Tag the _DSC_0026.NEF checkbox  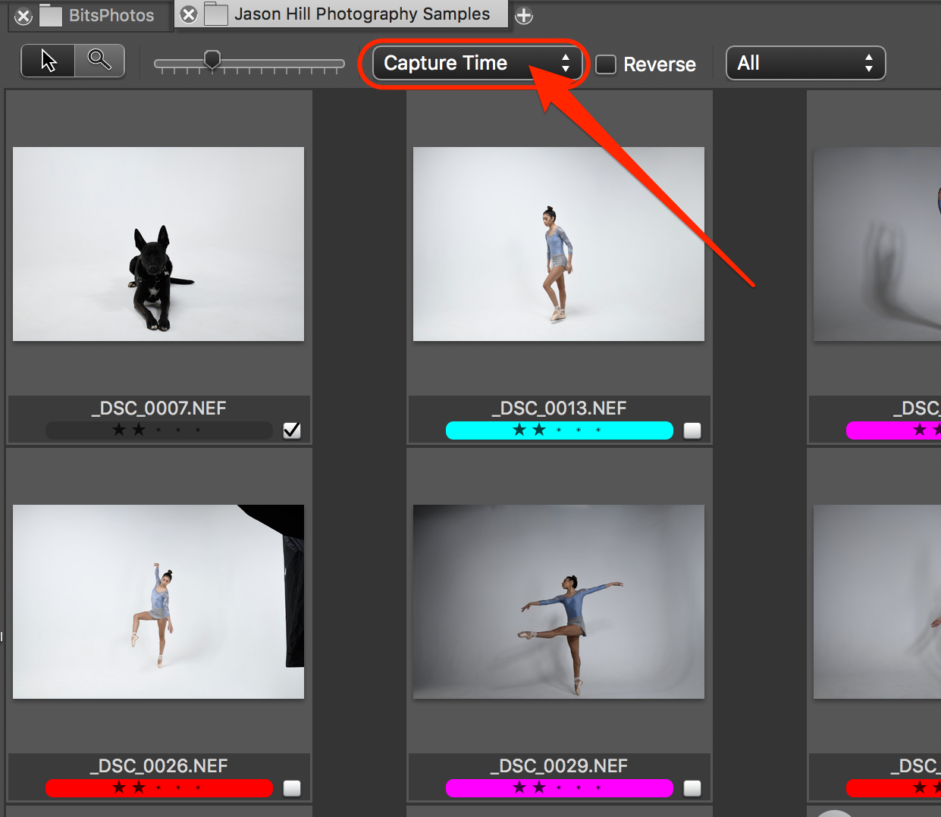tap(292, 788)
